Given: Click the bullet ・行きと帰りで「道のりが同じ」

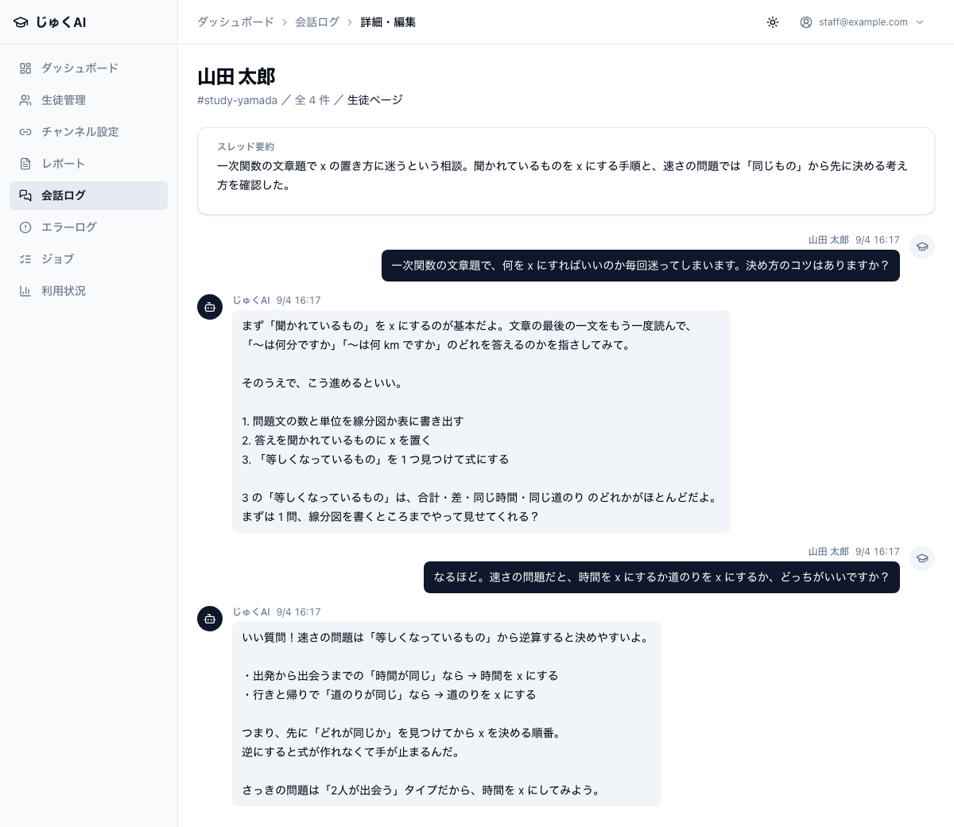Looking at the screenshot, I should pyautogui.click(x=389, y=695).
